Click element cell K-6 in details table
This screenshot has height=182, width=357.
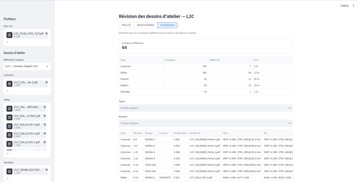138,139
